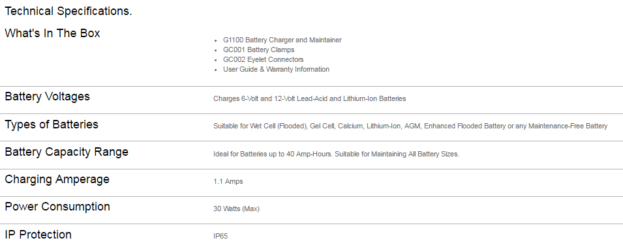Select the What's In The Box label
Image resolution: width=623 pixels, height=247 pixels.
coord(52,33)
